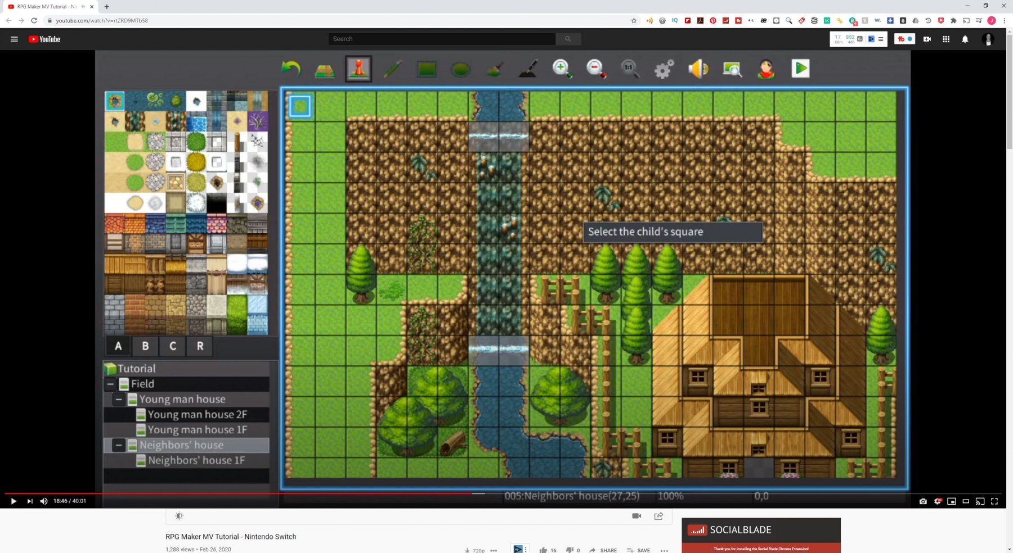Open the YouTube notifications bell
Screen dimensions: 1013x553
tap(965, 39)
